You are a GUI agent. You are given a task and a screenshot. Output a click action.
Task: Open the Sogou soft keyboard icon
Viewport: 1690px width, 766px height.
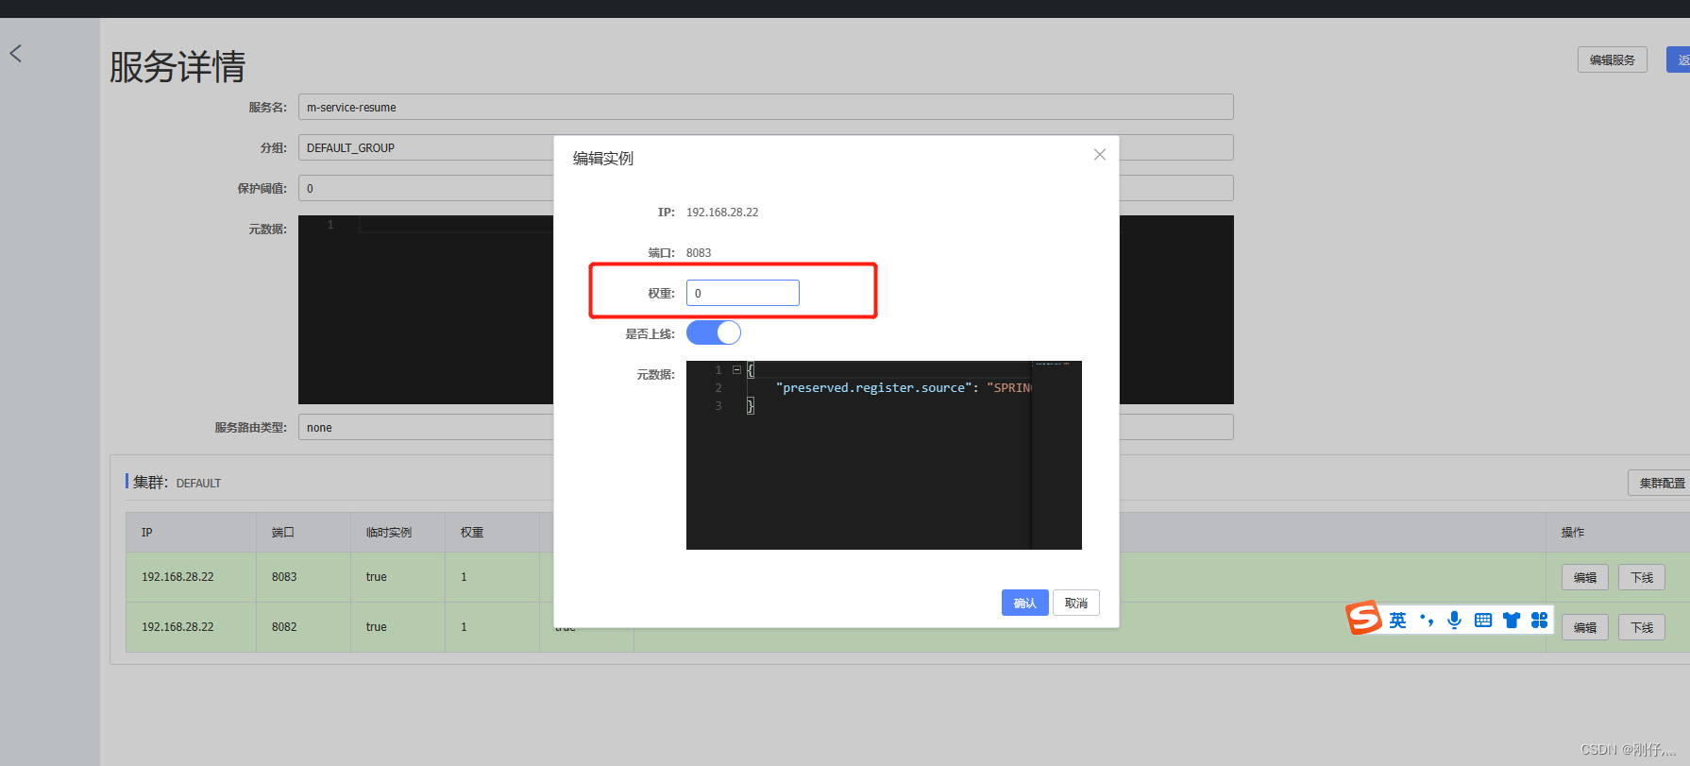1483,620
